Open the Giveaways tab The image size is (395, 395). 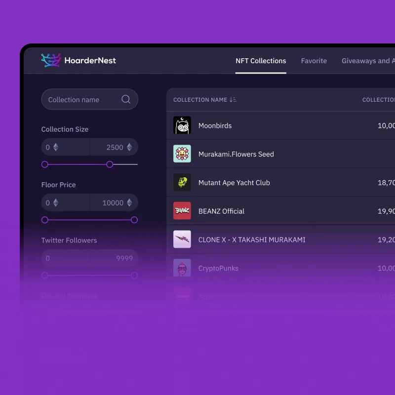point(368,61)
